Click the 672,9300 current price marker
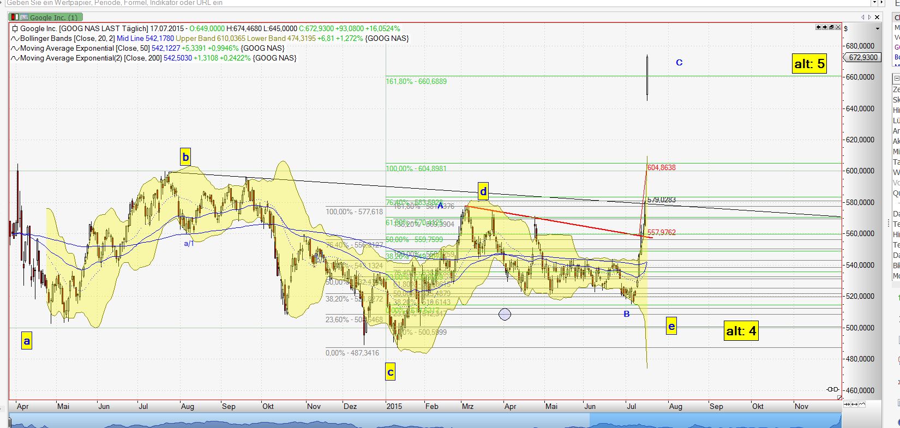The image size is (900, 428). pos(863,57)
